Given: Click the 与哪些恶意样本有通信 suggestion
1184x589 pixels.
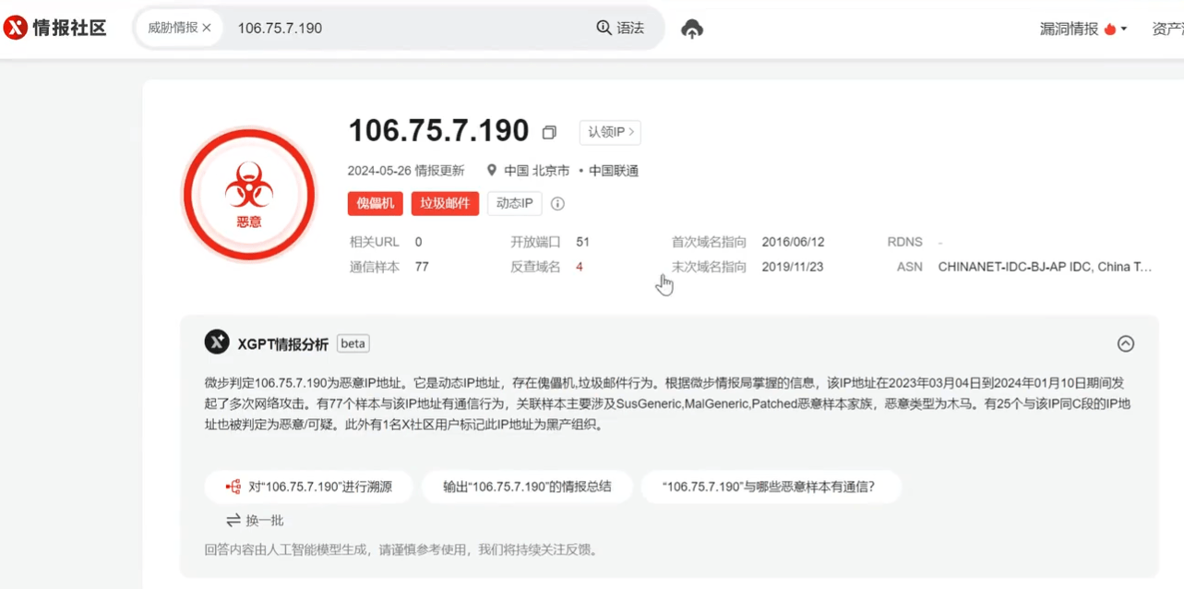Looking at the screenshot, I should click(771, 487).
